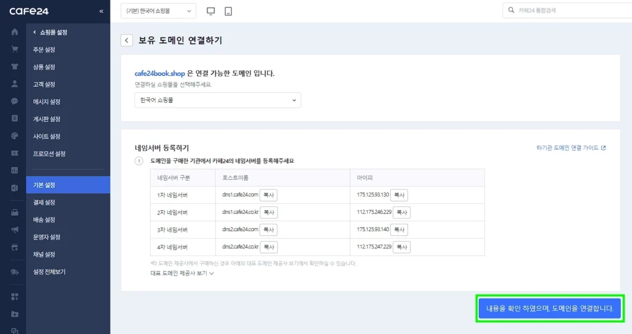This screenshot has height=334, width=632.
Task: Open 타기관 도메인 연결 가이드 link
Action: coord(571,148)
